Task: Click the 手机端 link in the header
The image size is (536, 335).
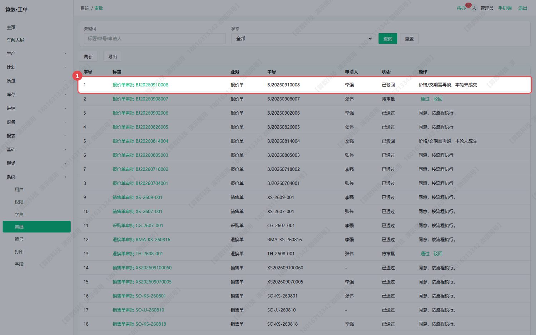Action: 505,8
